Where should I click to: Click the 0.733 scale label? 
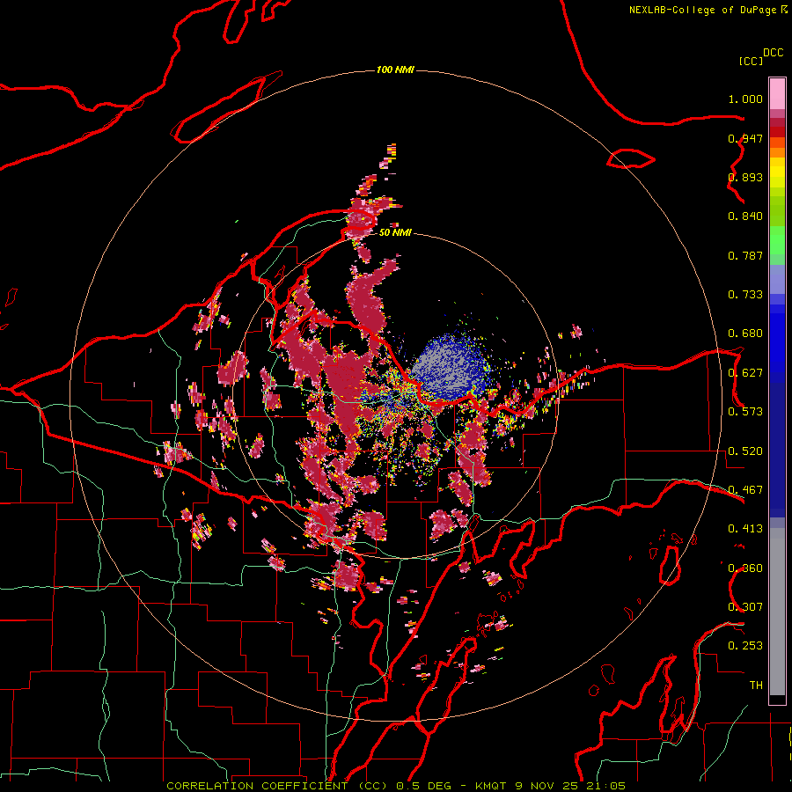click(745, 295)
